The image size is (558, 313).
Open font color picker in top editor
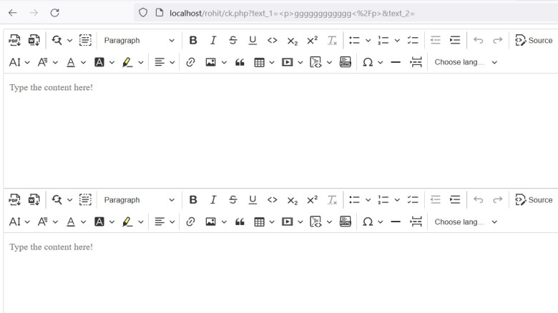pos(76,62)
